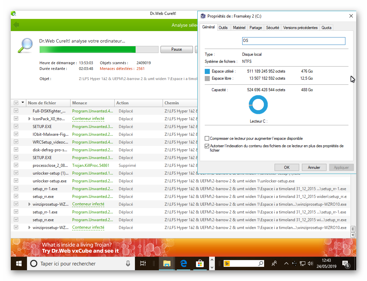The height and width of the screenshot is (281, 367).
Task: Click the Bing icon in taskbar search
Action: point(227,264)
